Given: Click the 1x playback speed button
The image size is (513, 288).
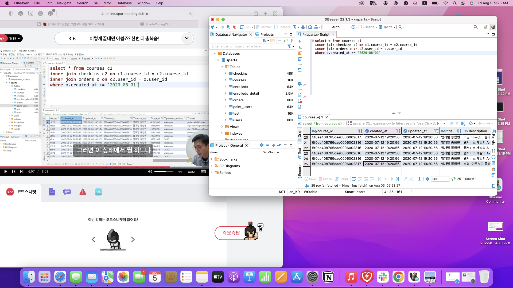Looking at the screenshot, I should click(x=180, y=172).
